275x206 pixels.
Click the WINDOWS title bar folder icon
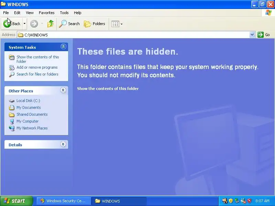[x=3, y=4]
